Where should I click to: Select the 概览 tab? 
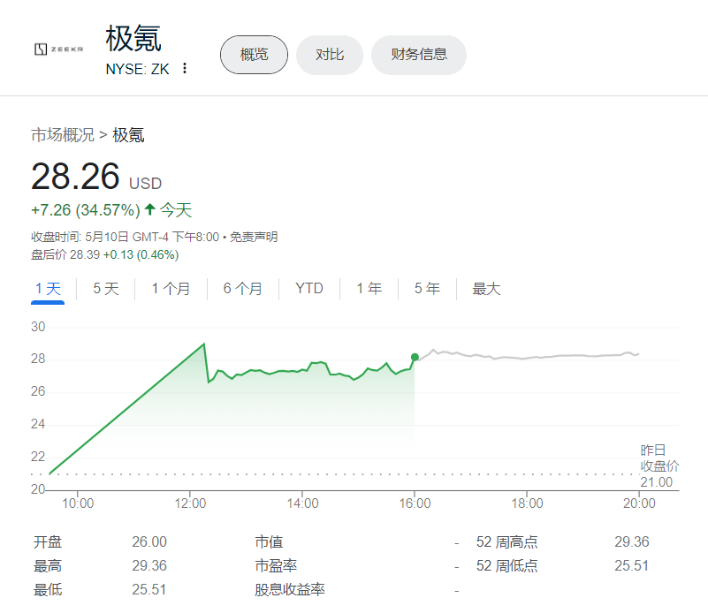click(x=254, y=54)
